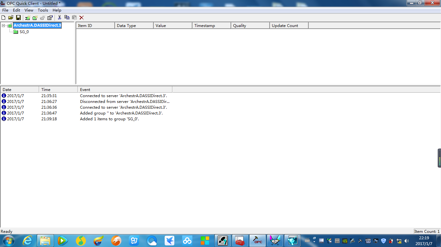The height and width of the screenshot is (247, 441).
Task: Click the Cut scissors icon
Action: 59,18
